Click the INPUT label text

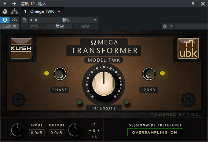coord(37,125)
